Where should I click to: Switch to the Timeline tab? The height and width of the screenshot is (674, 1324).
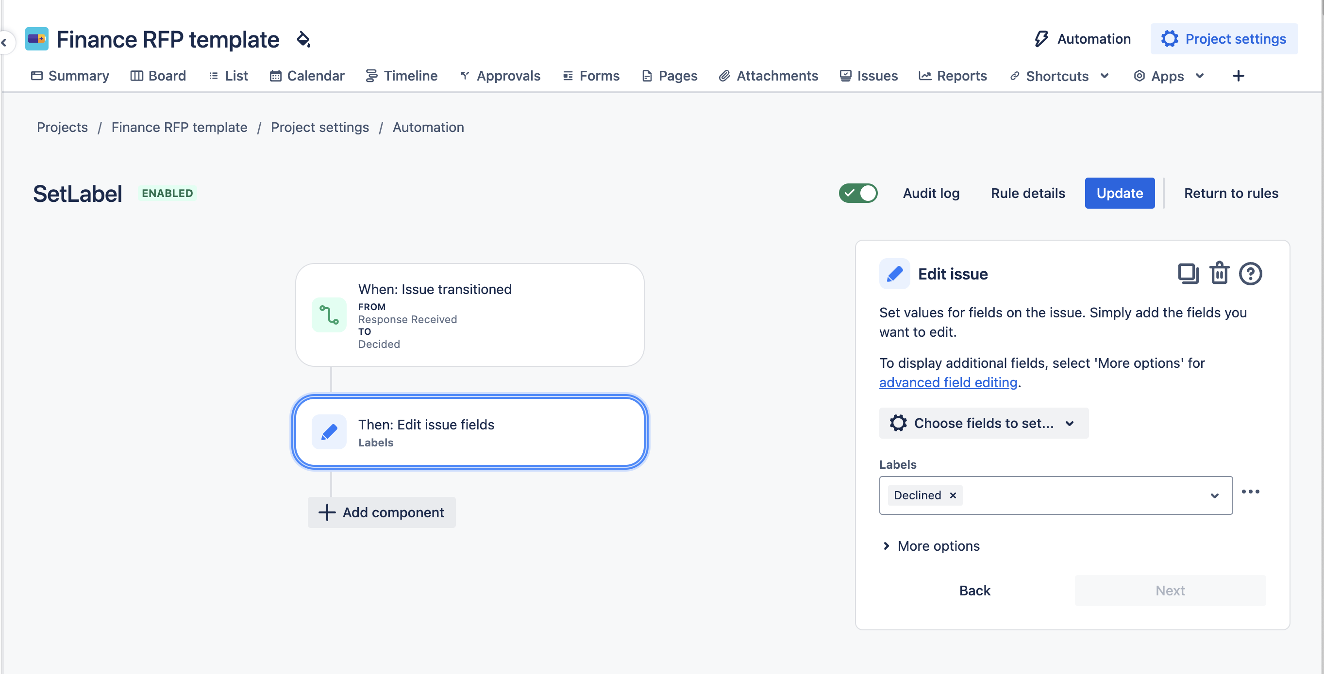pos(402,76)
